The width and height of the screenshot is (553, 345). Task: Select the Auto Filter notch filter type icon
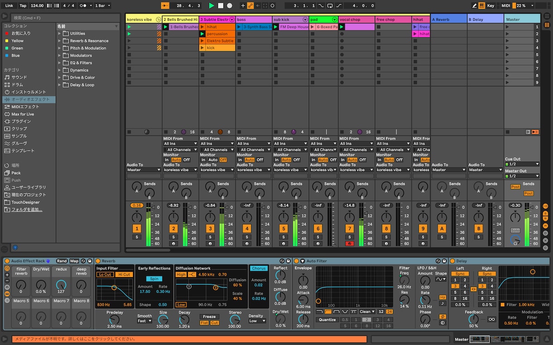(344, 311)
